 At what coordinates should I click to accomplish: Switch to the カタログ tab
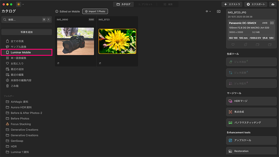123,4
